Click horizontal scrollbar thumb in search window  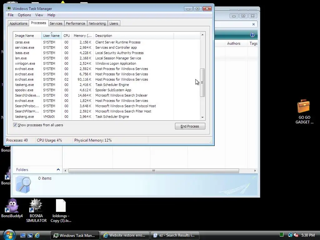(154, 171)
